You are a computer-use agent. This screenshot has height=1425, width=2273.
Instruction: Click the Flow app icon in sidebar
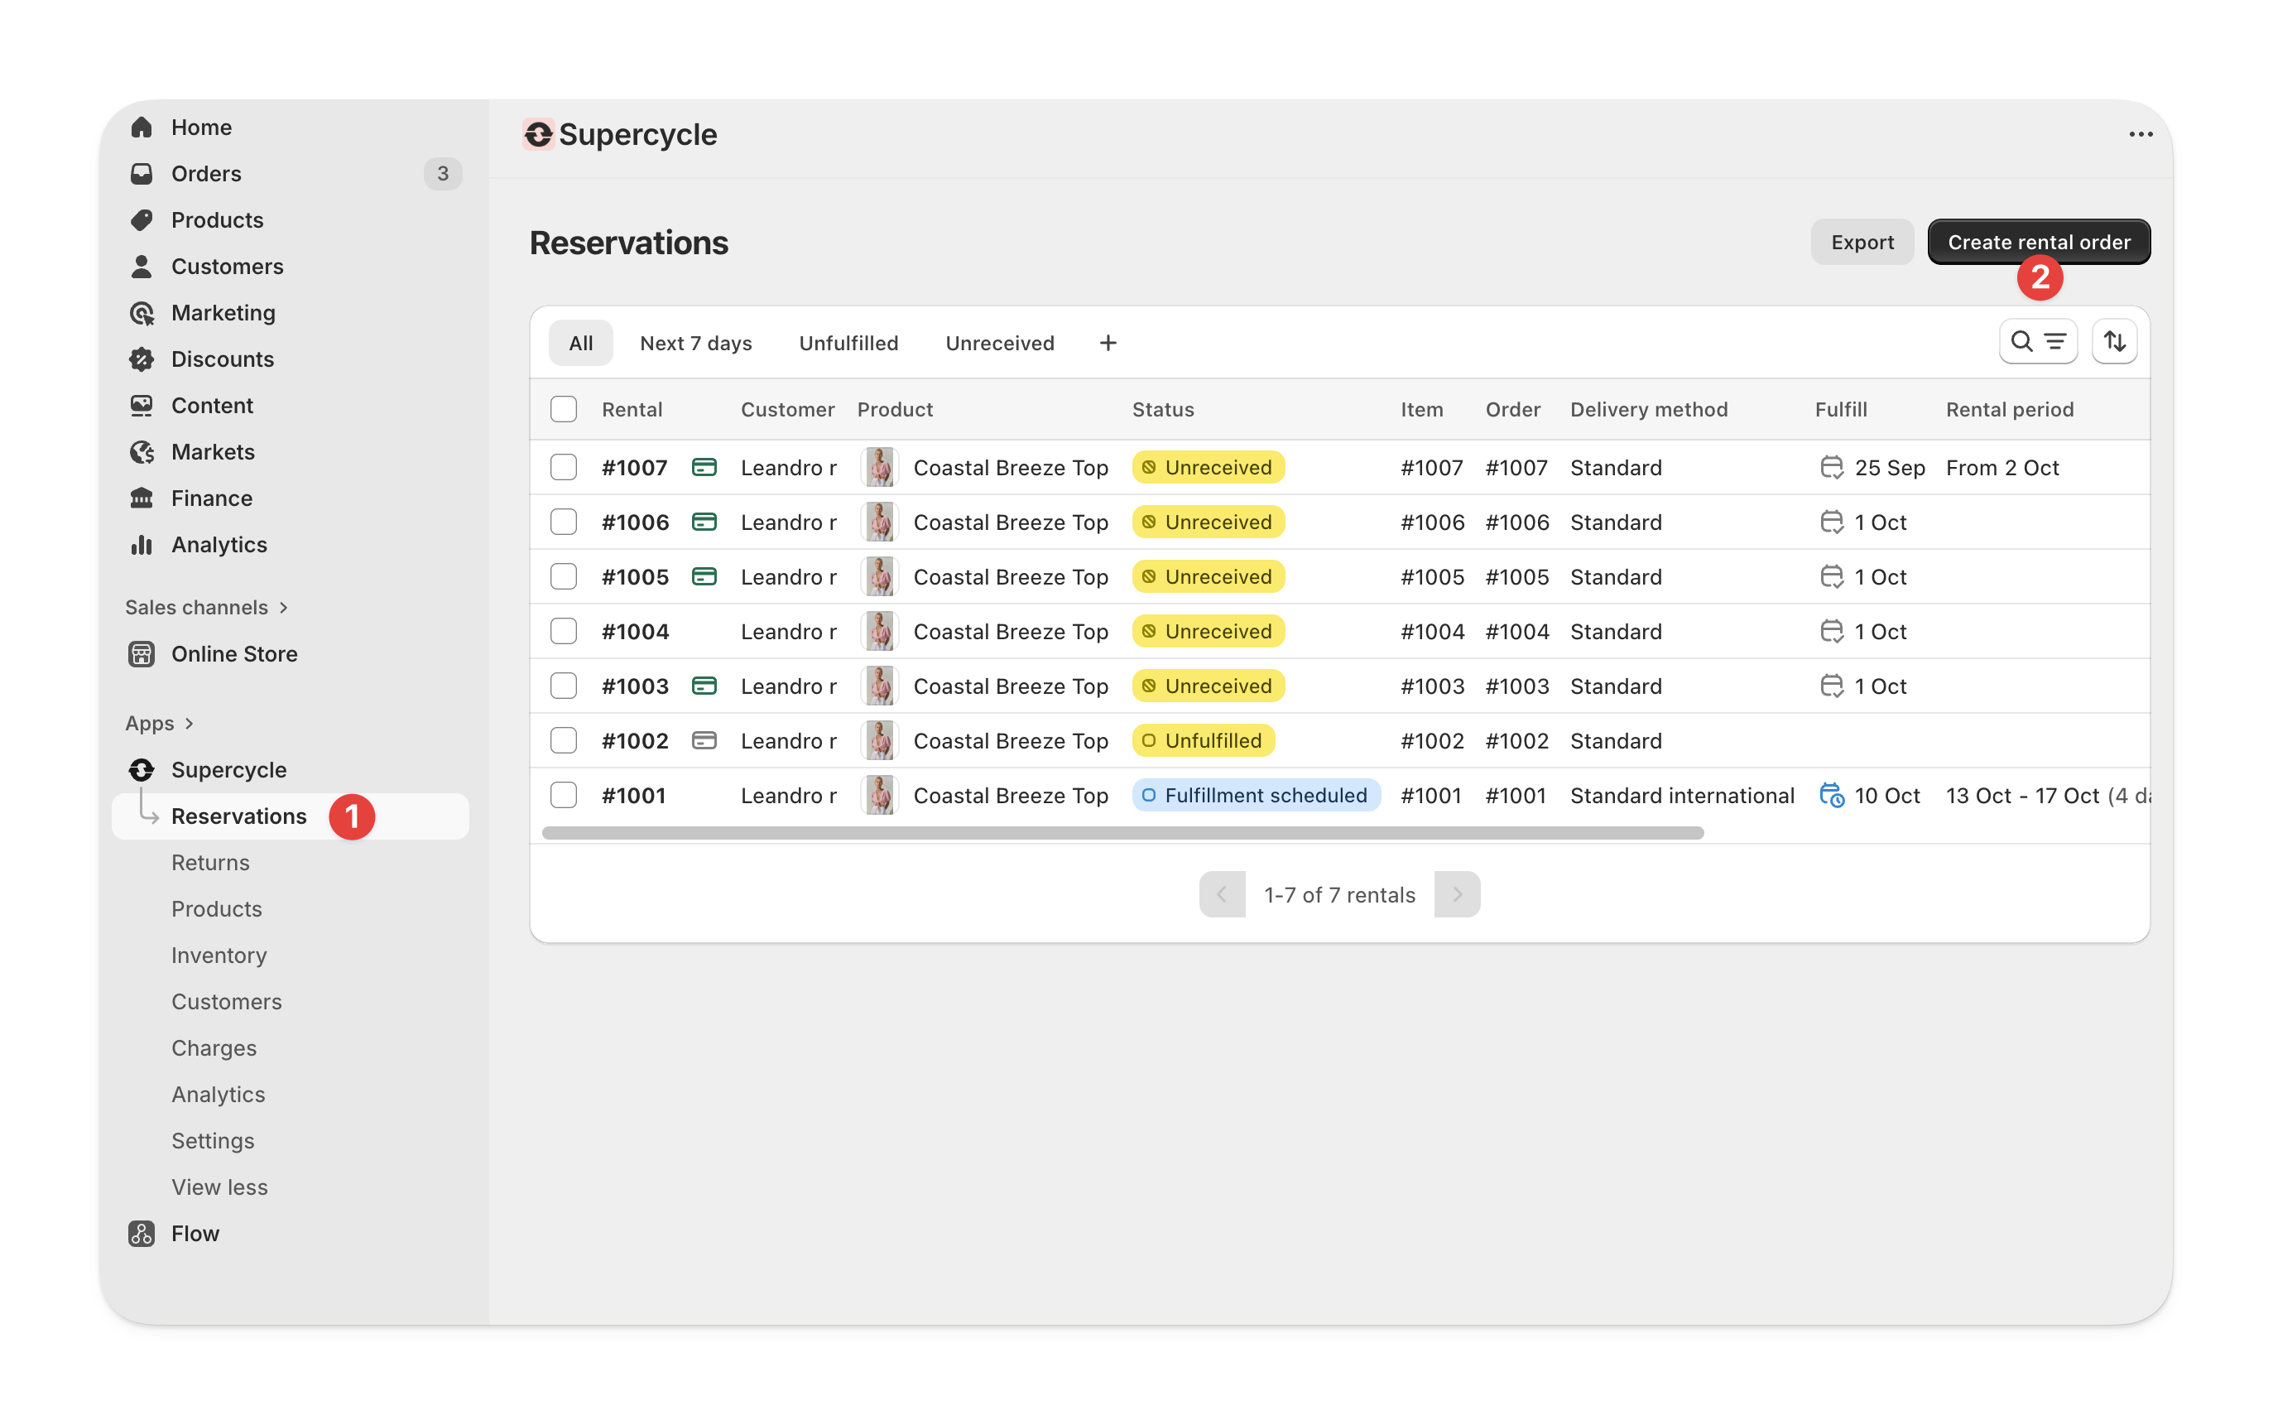click(142, 1233)
